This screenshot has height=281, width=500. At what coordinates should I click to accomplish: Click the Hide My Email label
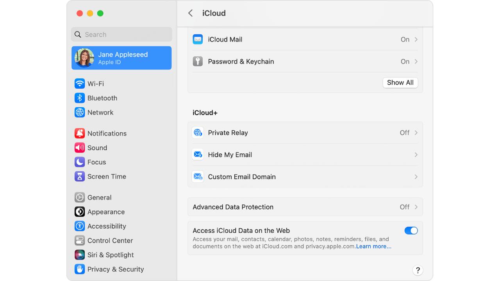pyautogui.click(x=230, y=155)
